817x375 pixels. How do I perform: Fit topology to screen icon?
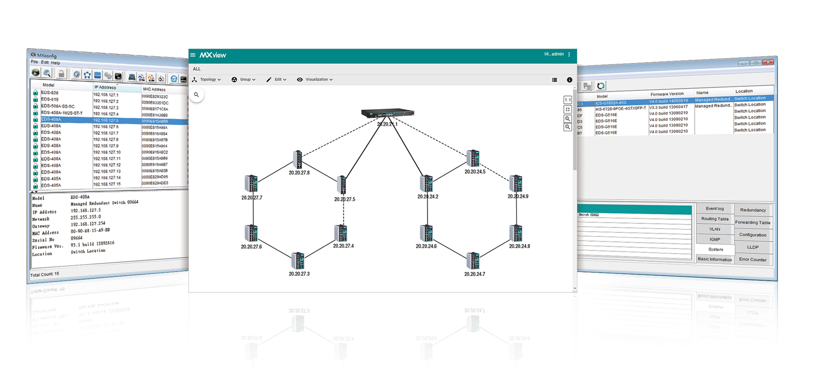(x=568, y=109)
